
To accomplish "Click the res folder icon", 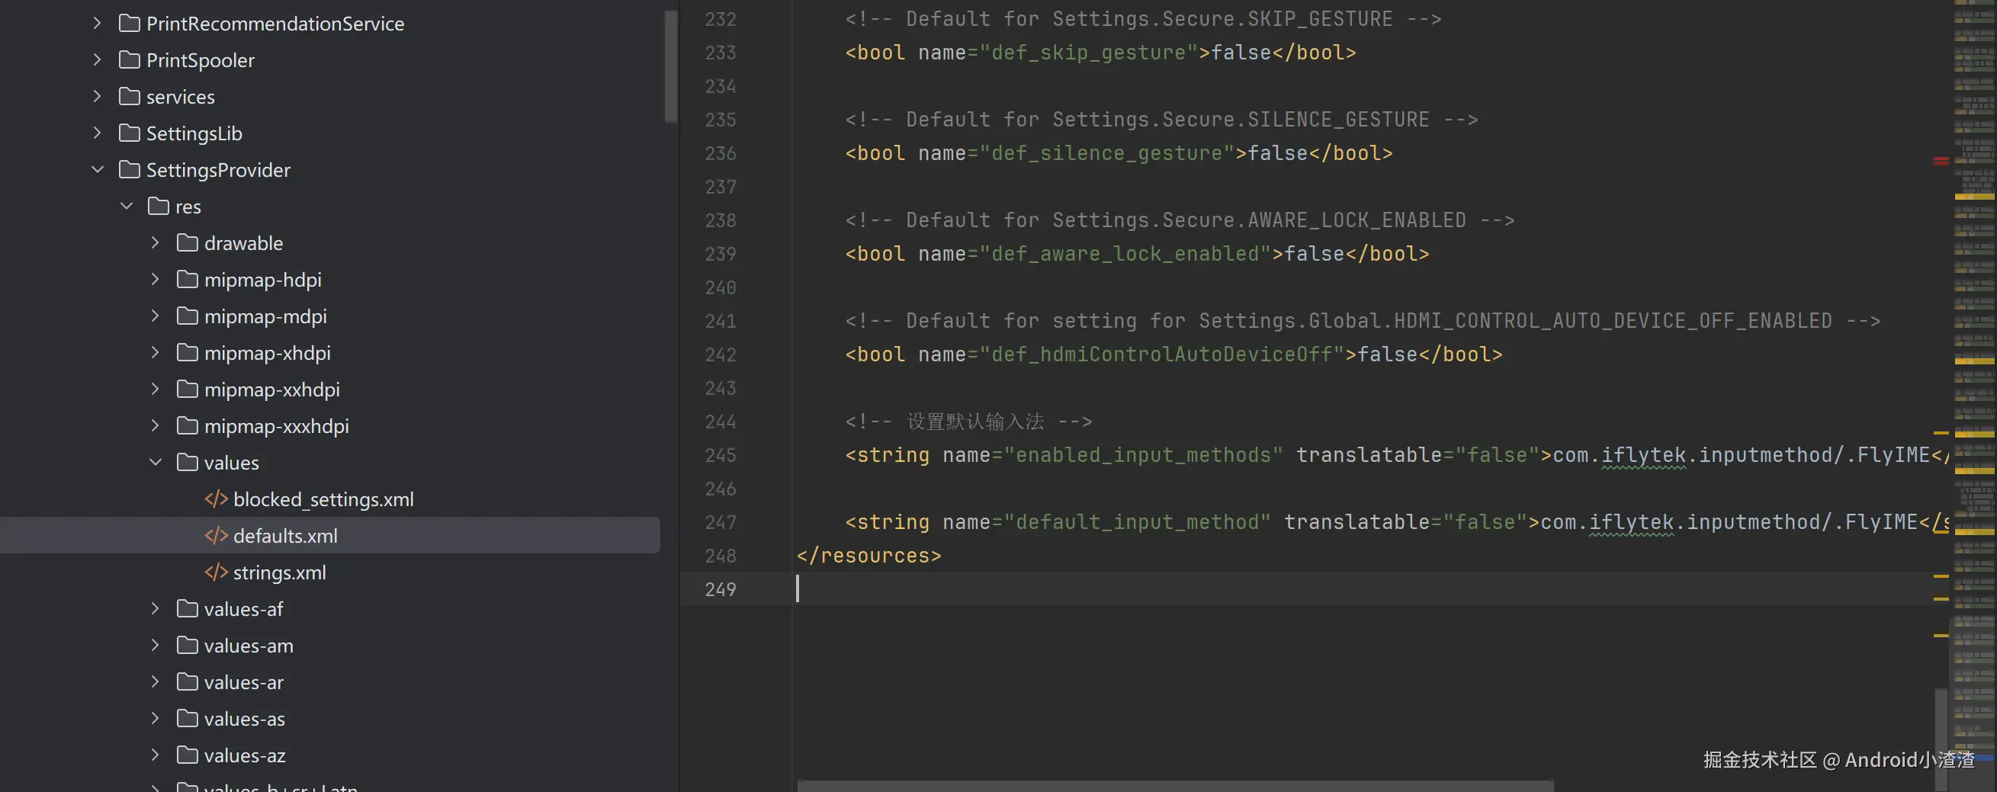I will pyautogui.click(x=158, y=205).
